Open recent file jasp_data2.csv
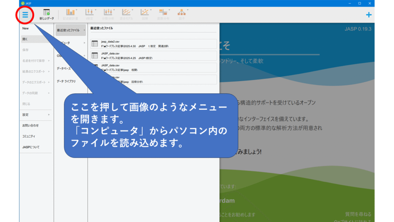 (x=154, y=44)
